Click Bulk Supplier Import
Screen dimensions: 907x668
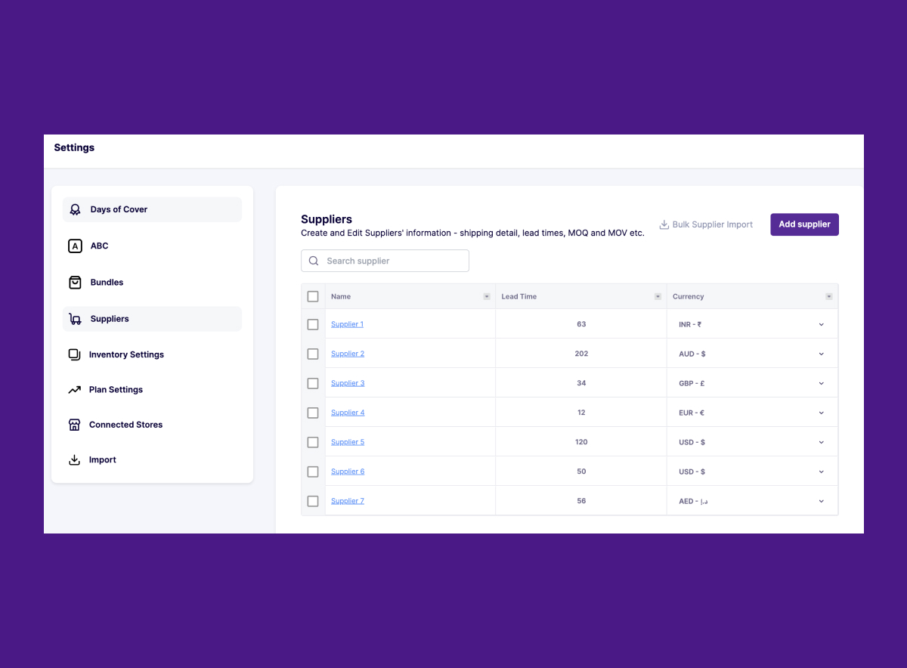tap(706, 224)
